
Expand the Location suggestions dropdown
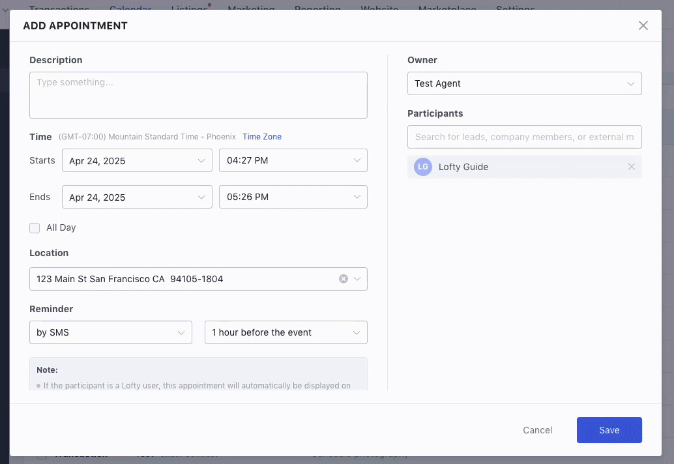(357, 278)
